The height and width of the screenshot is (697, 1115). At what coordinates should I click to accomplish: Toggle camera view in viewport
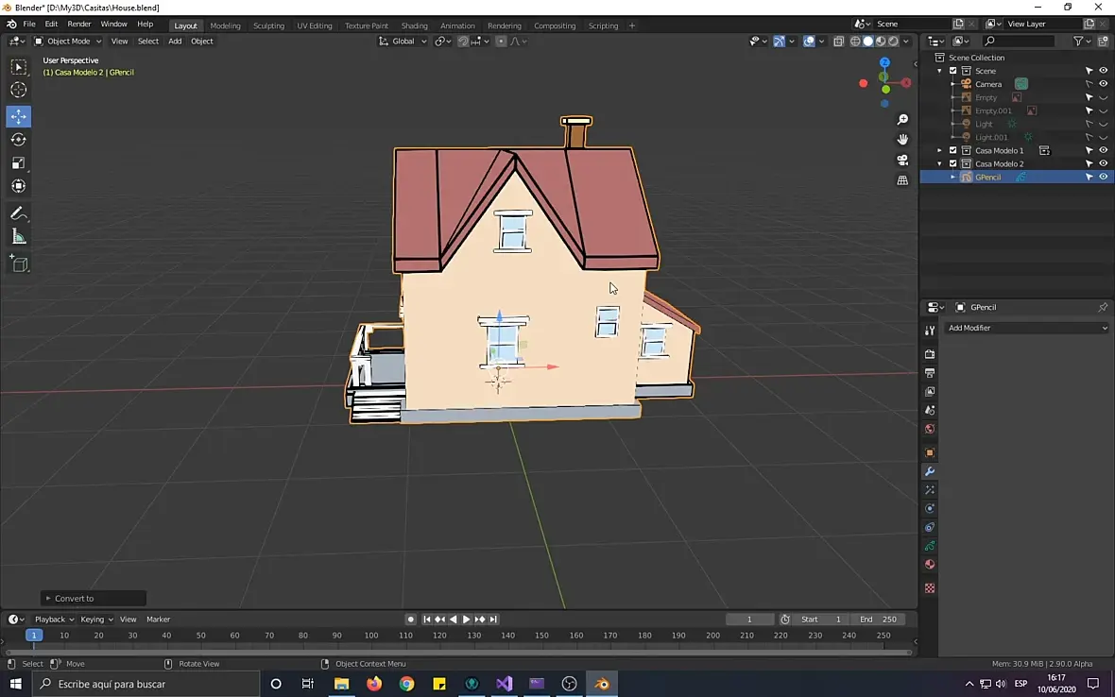click(x=902, y=160)
